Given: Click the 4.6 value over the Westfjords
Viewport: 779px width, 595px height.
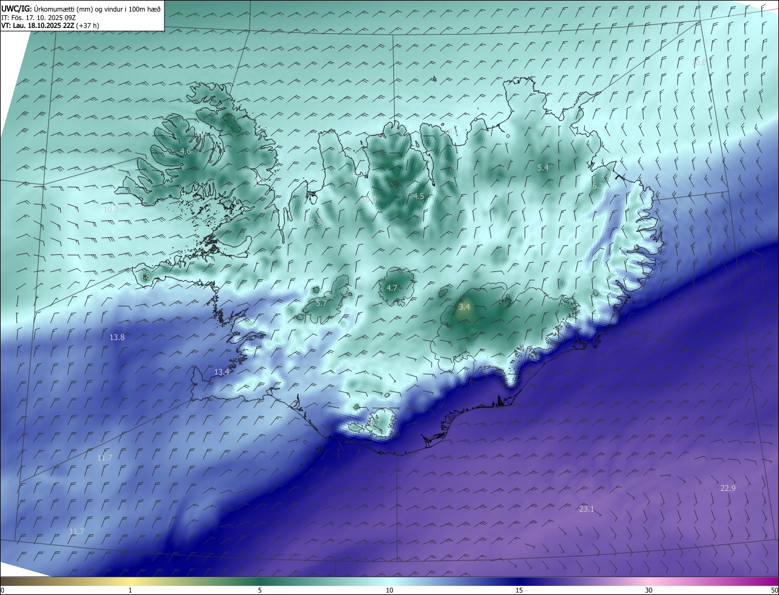Looking at the screenshot, I should (x=186, y=151).
